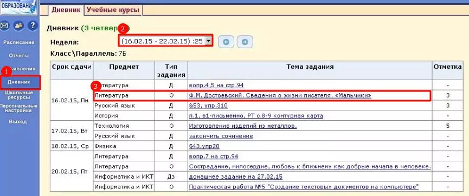This screenshot has height=196, width=469.
Task: Click the Дз type cell for Информатика
Action: tap(171, 177)
